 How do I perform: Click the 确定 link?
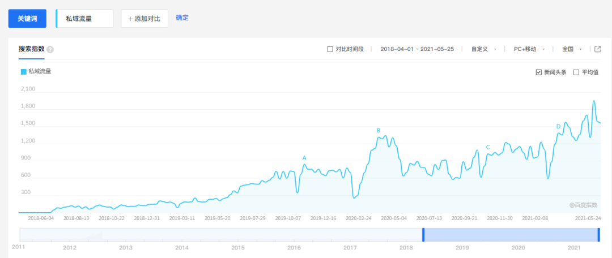(182, 18)
